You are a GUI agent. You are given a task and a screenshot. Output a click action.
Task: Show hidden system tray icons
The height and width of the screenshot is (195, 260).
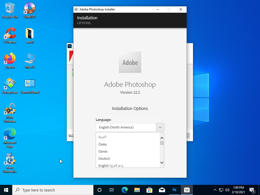pyautogui.click(x=215, y=190)
